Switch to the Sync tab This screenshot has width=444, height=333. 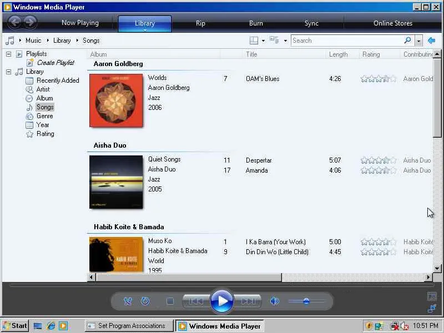click(x=311, y=23)
